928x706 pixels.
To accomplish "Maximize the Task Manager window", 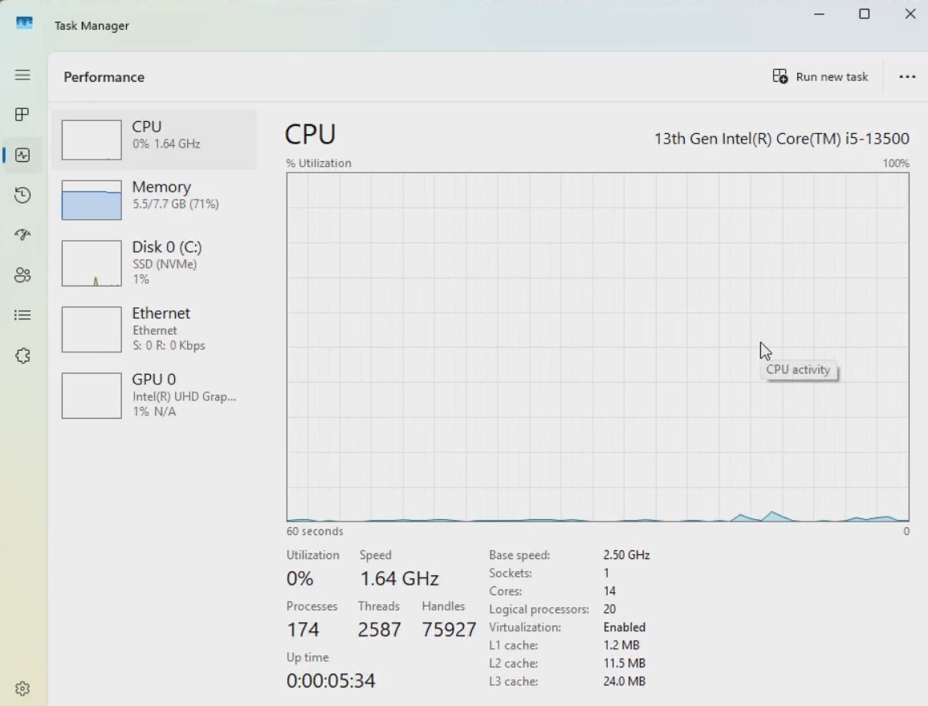I will click(x=864, y=14).
